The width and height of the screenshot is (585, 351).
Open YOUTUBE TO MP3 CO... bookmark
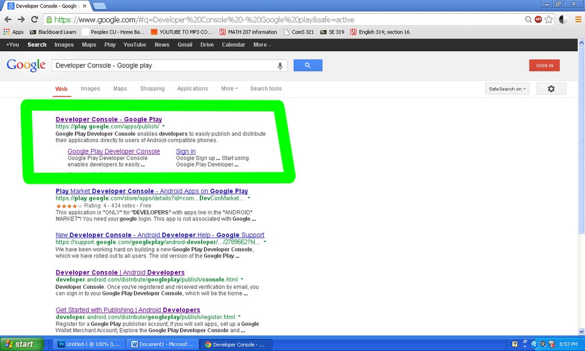[x=181, y=32]
